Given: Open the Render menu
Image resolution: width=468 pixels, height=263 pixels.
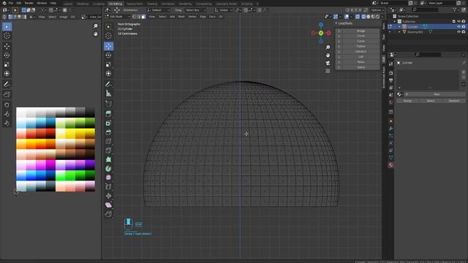Looking at the screenshot, I should 29,3.
